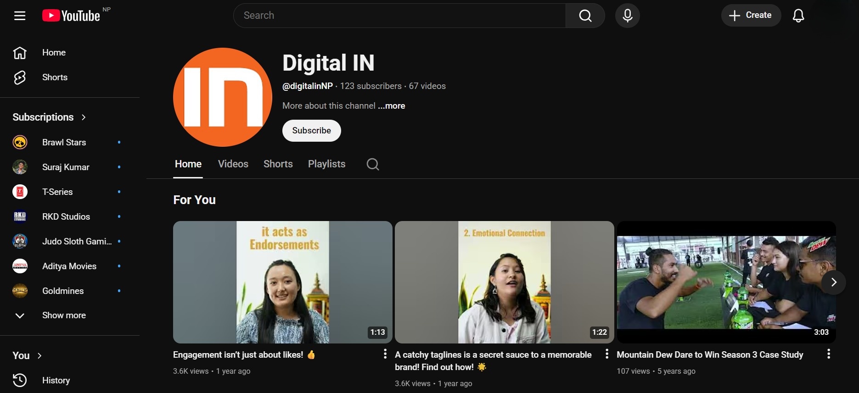Screen dimensions: 859x393
Task: Click the search magnifier button
Action: coord(585,16)
